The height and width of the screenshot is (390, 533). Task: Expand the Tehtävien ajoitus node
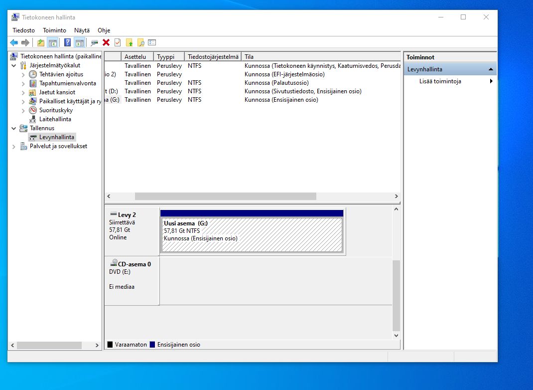[23, 74]
